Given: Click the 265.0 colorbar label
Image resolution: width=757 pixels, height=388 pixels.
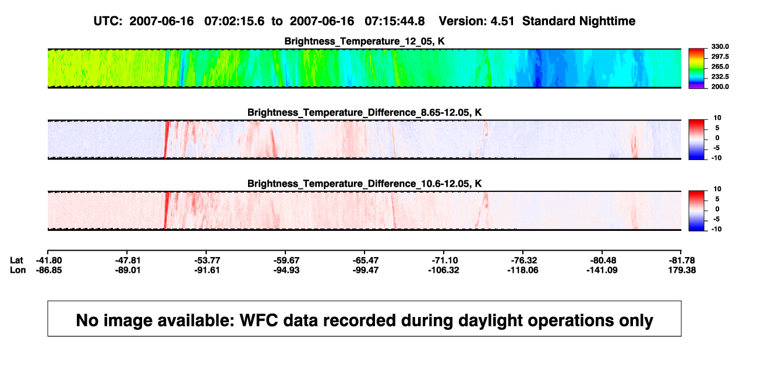Looking at the screenshot, I should tap(720, 66).
